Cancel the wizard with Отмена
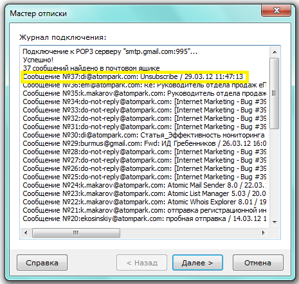Screen dimensions: 299x284 [x=258, y=262]
